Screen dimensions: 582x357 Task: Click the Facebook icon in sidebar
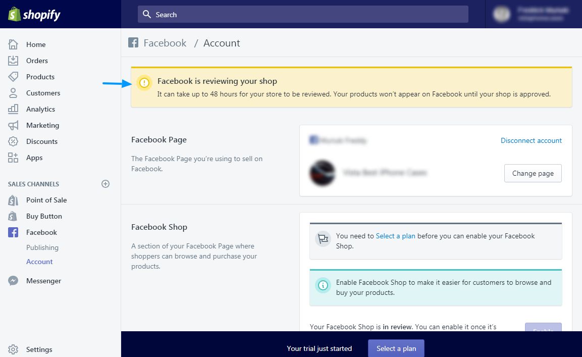click(13, 232)
